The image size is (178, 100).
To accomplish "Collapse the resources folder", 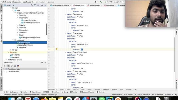I will coord(13,40).
